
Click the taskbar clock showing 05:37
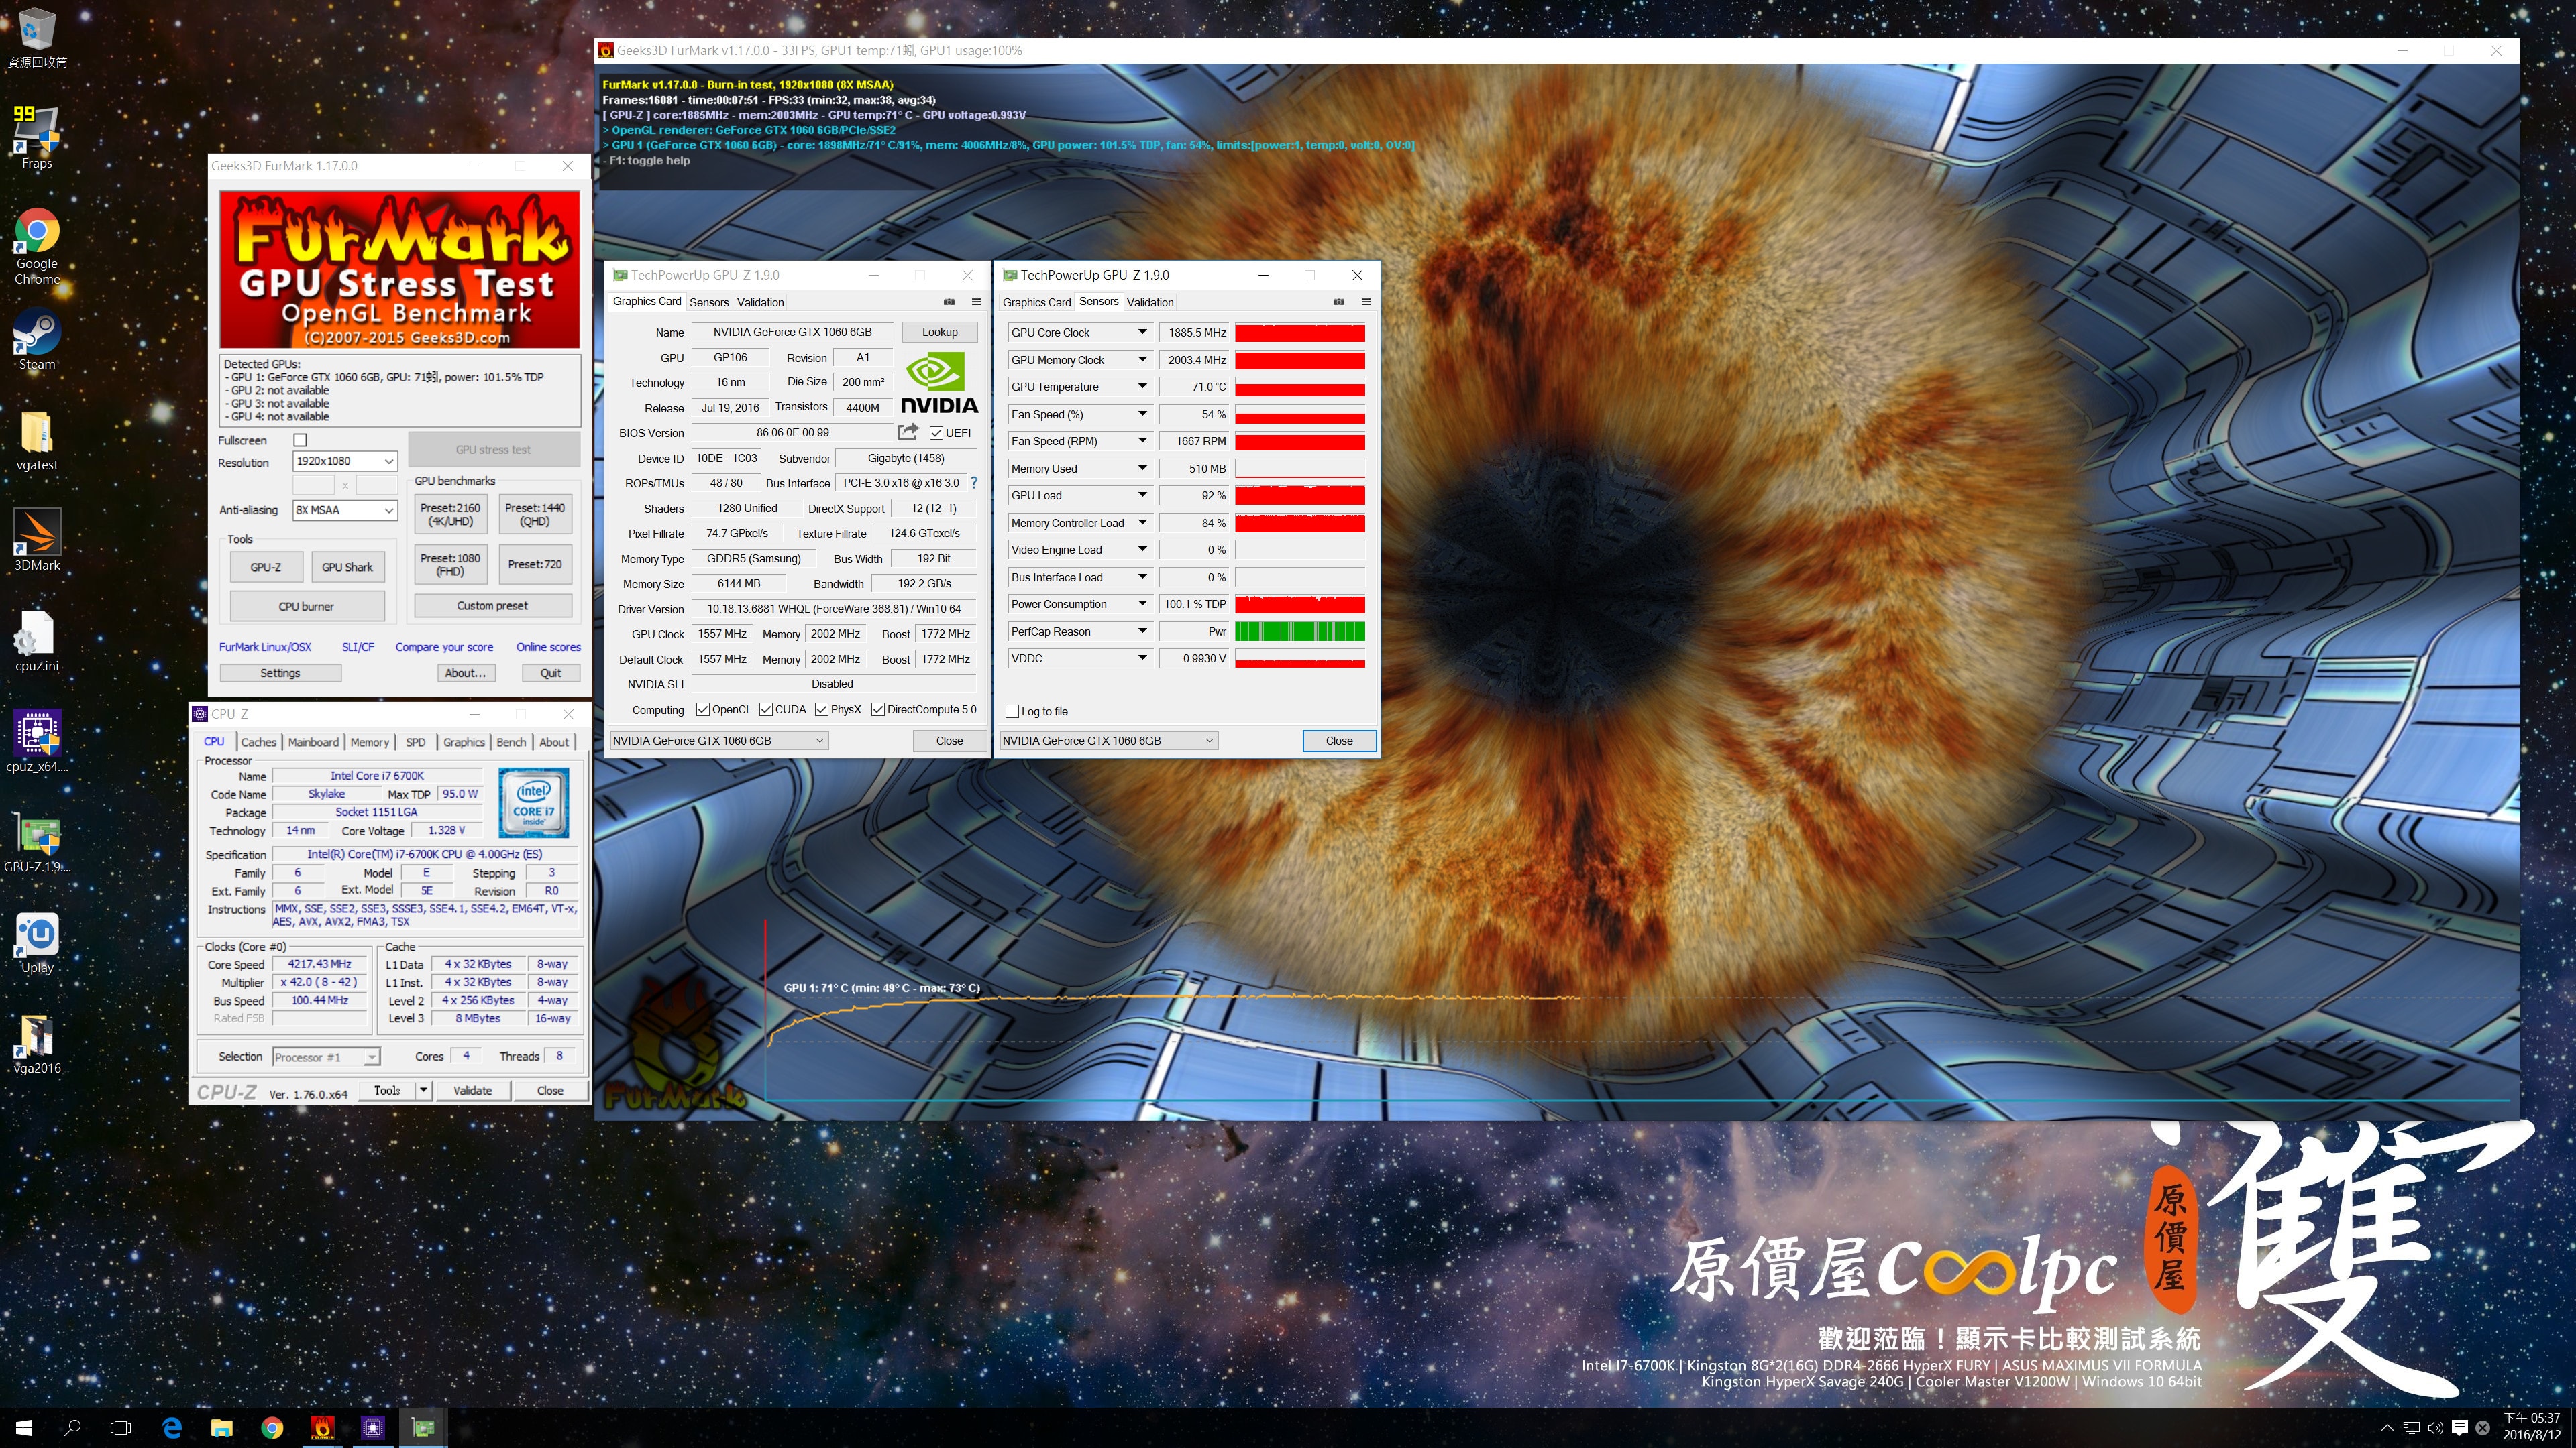coord(2532,1426)
